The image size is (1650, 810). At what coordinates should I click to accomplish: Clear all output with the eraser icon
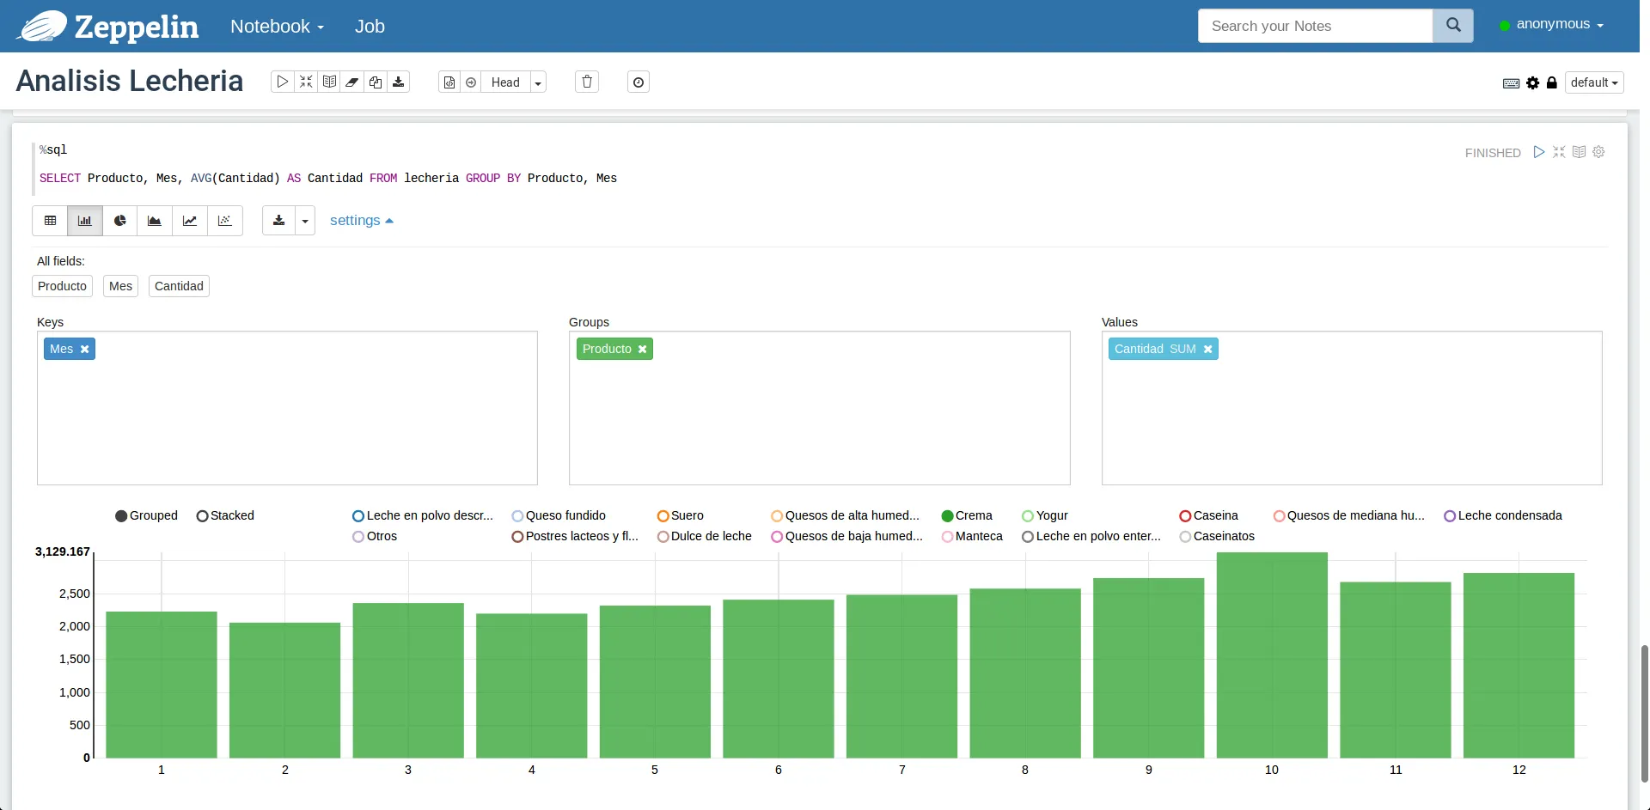pos(352,82)
